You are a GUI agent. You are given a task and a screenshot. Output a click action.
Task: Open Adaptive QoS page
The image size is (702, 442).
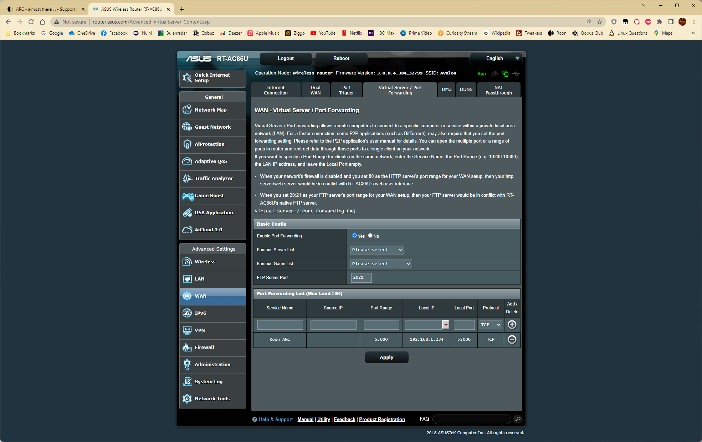click(212, 161)
